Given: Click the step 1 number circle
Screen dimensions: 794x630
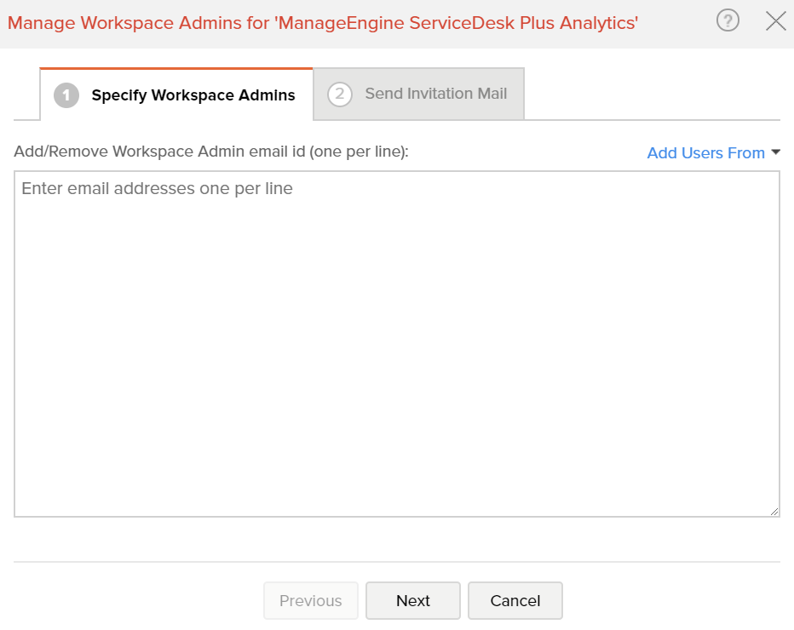Looking at the screenshot, I should pyautogui.click(x=66, y=95).
